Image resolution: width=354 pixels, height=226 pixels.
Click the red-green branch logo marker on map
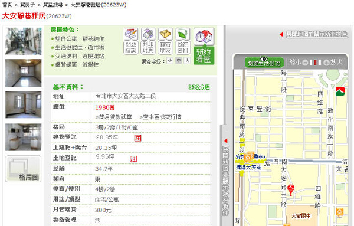coord(340,91)
